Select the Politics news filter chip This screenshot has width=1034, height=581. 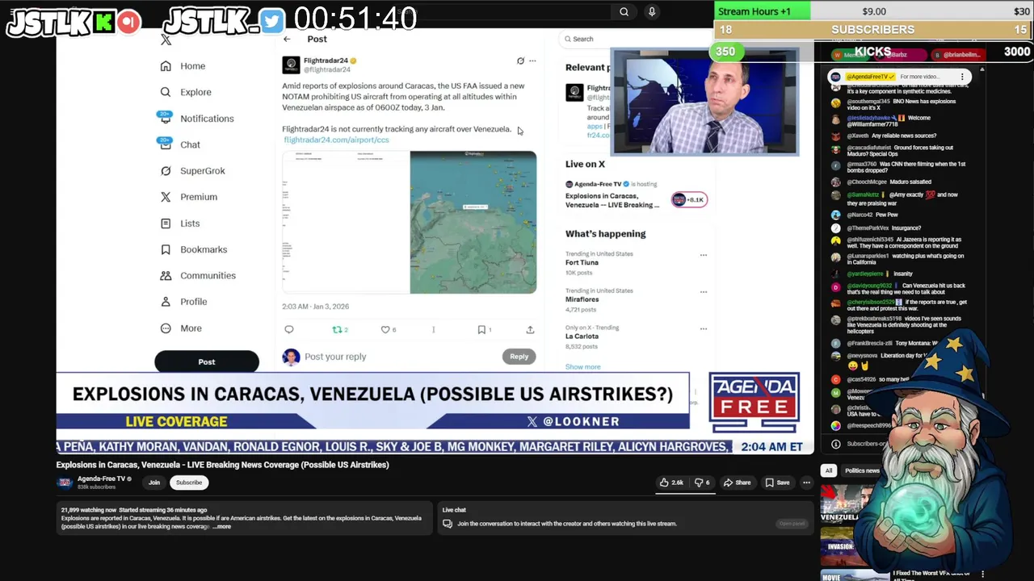click(862, 470)
